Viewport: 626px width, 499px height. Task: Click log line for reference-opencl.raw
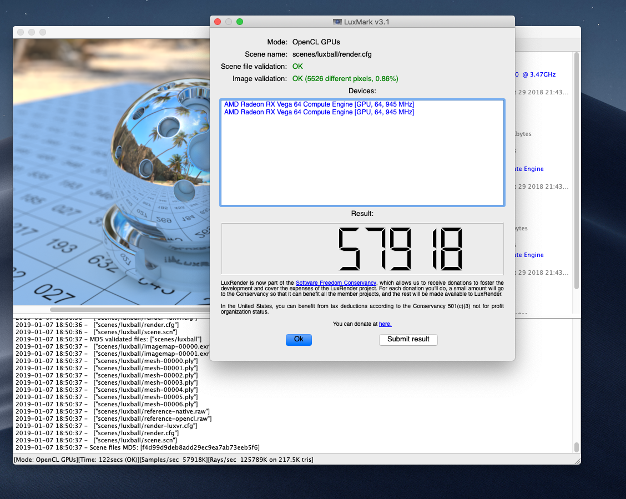(x=113, y=419)
